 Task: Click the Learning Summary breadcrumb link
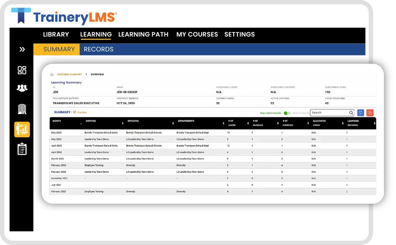69,74
